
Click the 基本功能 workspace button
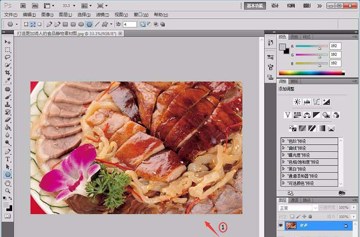tap(256, 6)
